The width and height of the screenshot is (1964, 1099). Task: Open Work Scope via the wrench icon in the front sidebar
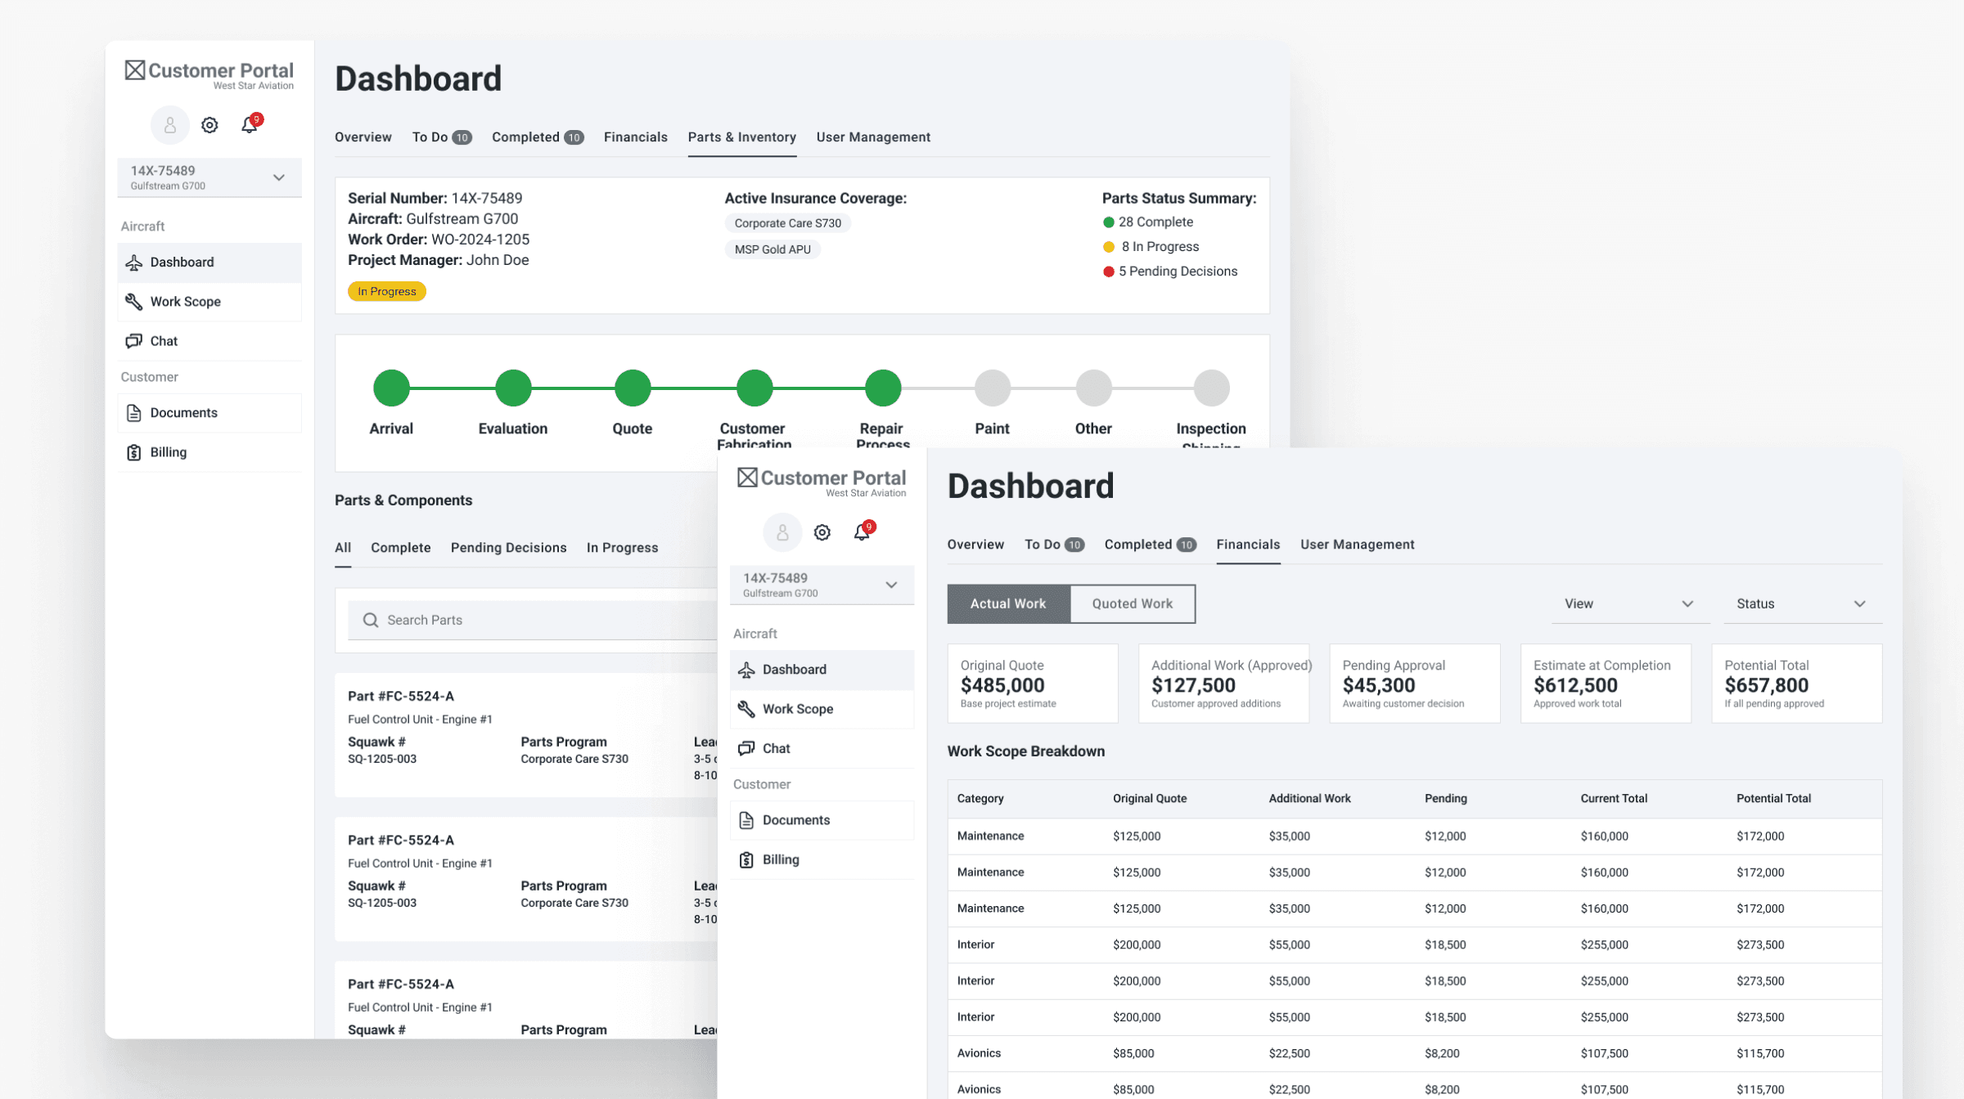point(746,709)
